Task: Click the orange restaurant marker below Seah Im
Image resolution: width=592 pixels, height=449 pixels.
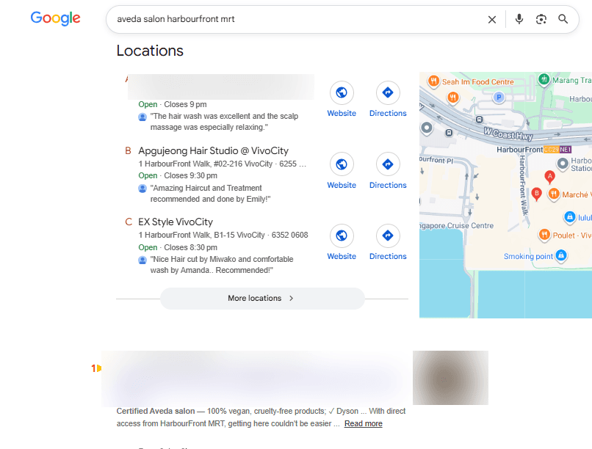Action: click(x=453, y=98)
